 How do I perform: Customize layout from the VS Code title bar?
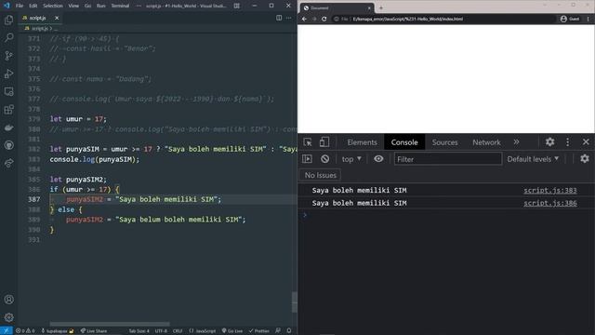tap(237, 6)
